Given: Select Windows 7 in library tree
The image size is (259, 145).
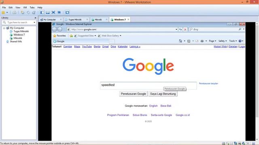Looking at the screenshot, I should click(19, 35).
